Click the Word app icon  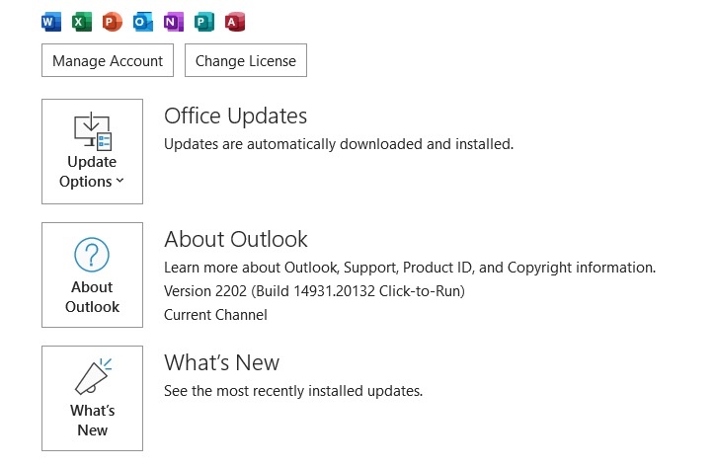pyautogui.click(x=51, y=22)
